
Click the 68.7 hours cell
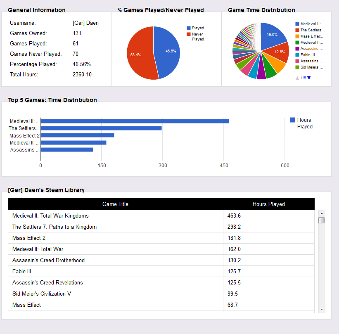coord(269,305)
